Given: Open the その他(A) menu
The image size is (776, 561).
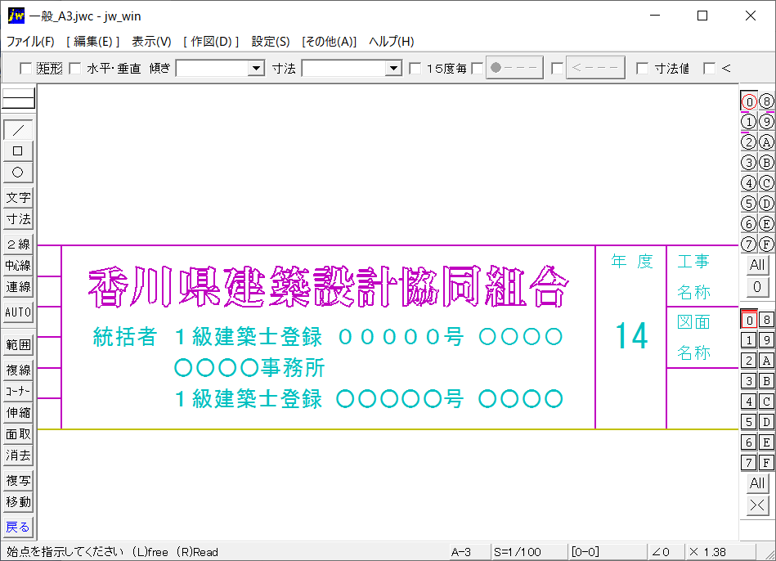Looking at the screenshot, I should 329,42.
